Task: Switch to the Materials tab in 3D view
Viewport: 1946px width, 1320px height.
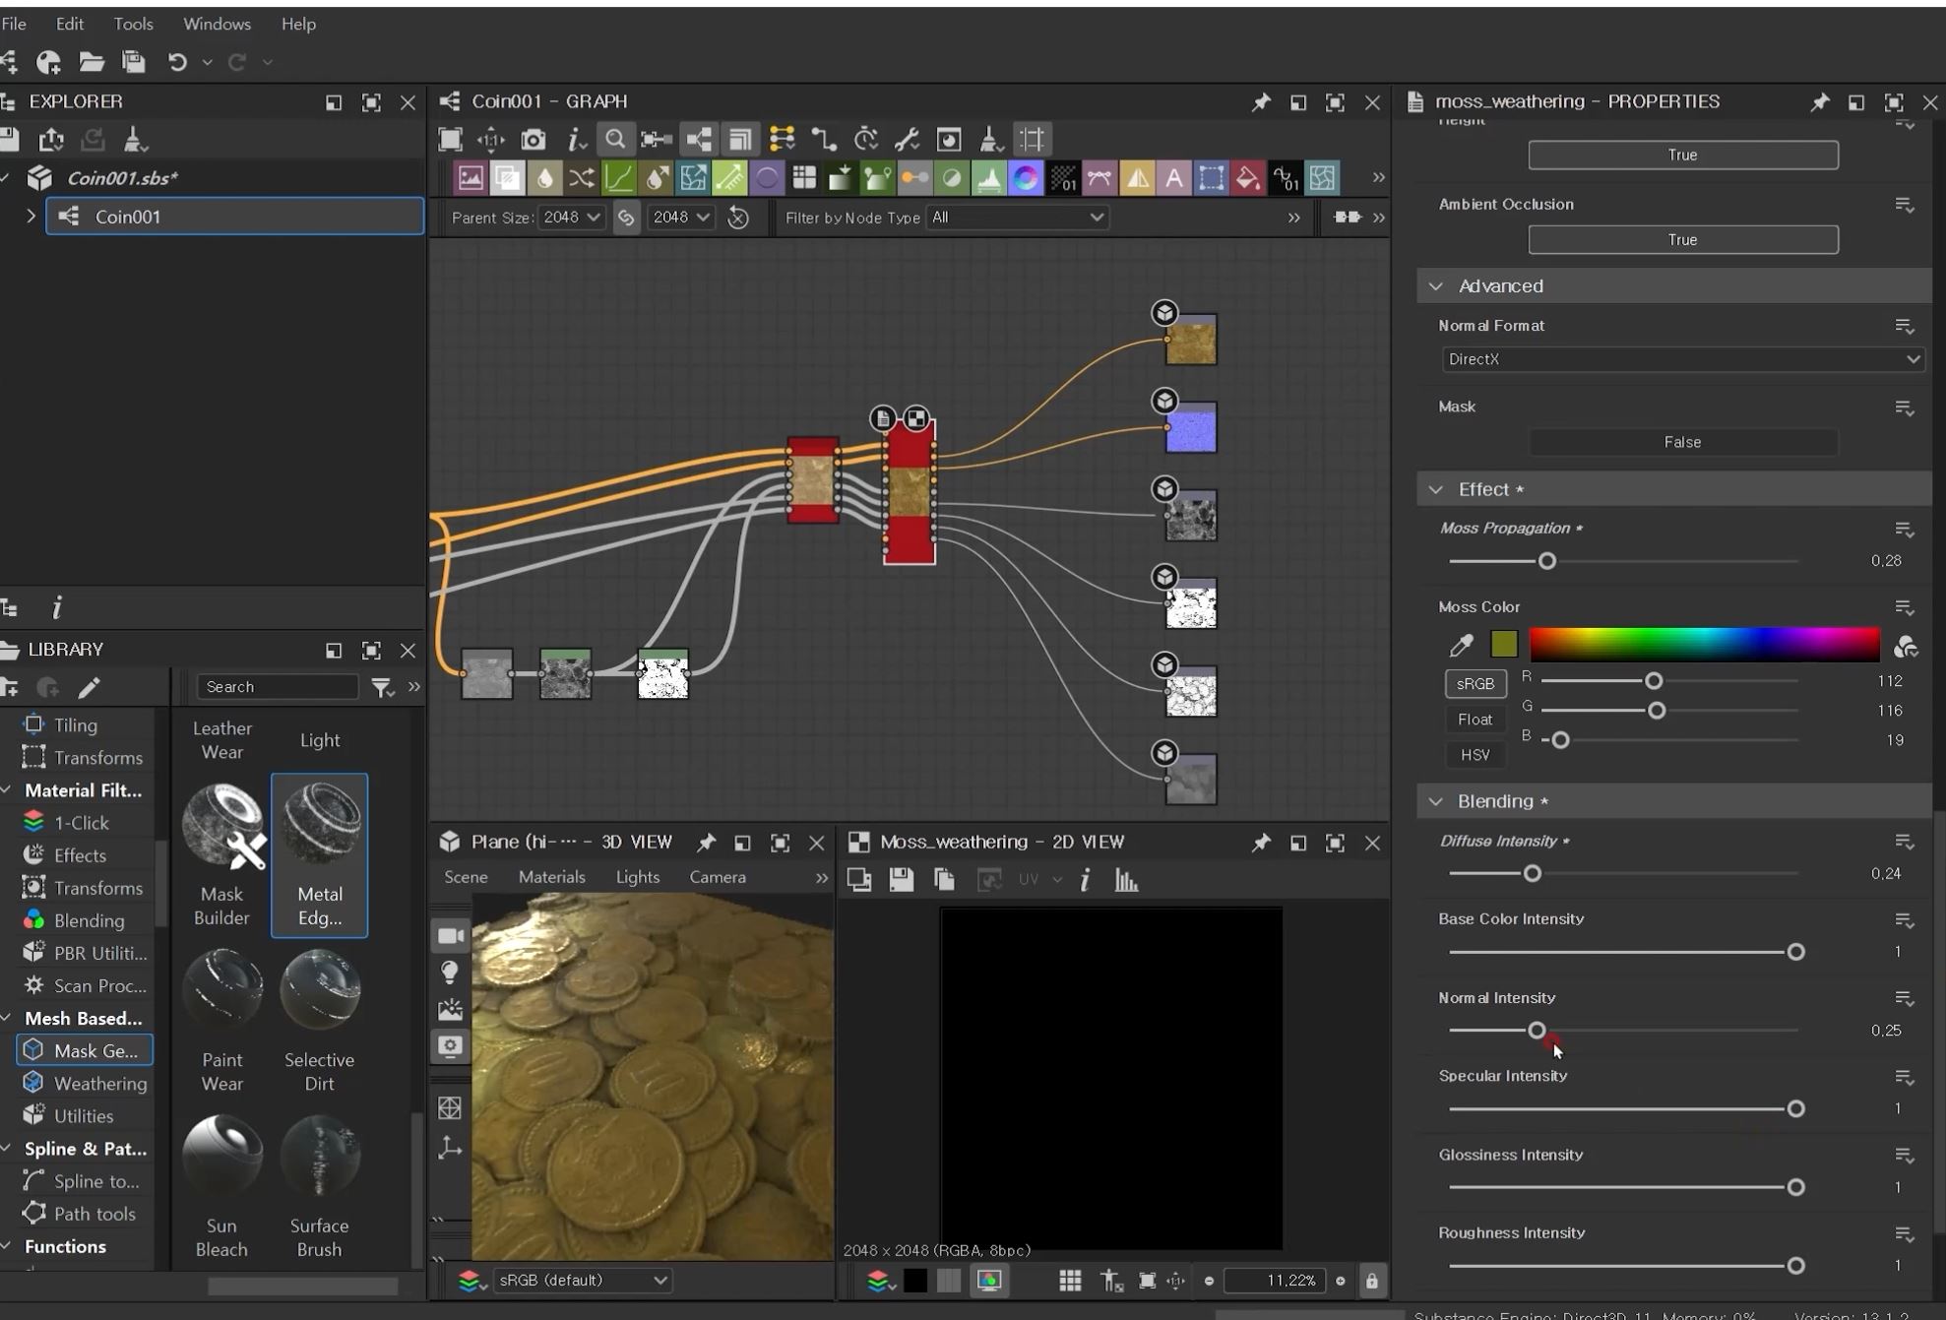Action: 551,877
